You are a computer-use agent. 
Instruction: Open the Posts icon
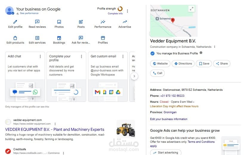81,22
